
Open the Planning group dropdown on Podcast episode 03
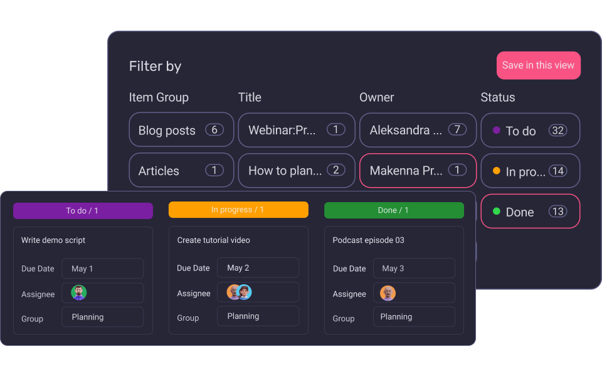tap(414, 316)
